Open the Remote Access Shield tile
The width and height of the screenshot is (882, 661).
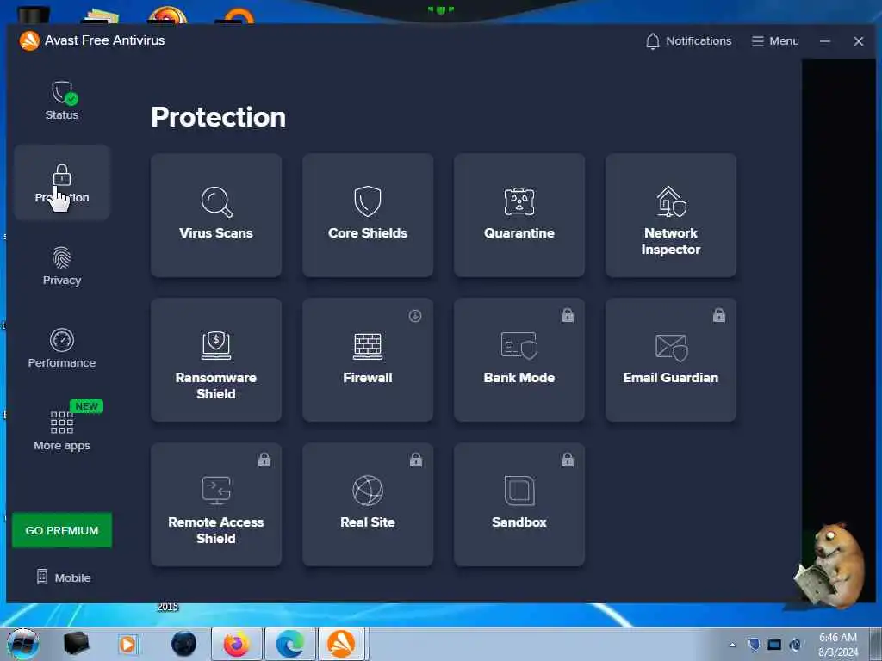click(216, 504)
